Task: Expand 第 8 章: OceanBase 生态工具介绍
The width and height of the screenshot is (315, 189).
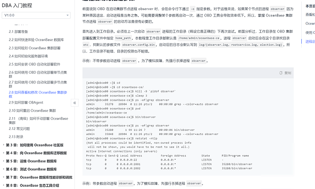Action: pyautogui.click(x=32, y=185)
